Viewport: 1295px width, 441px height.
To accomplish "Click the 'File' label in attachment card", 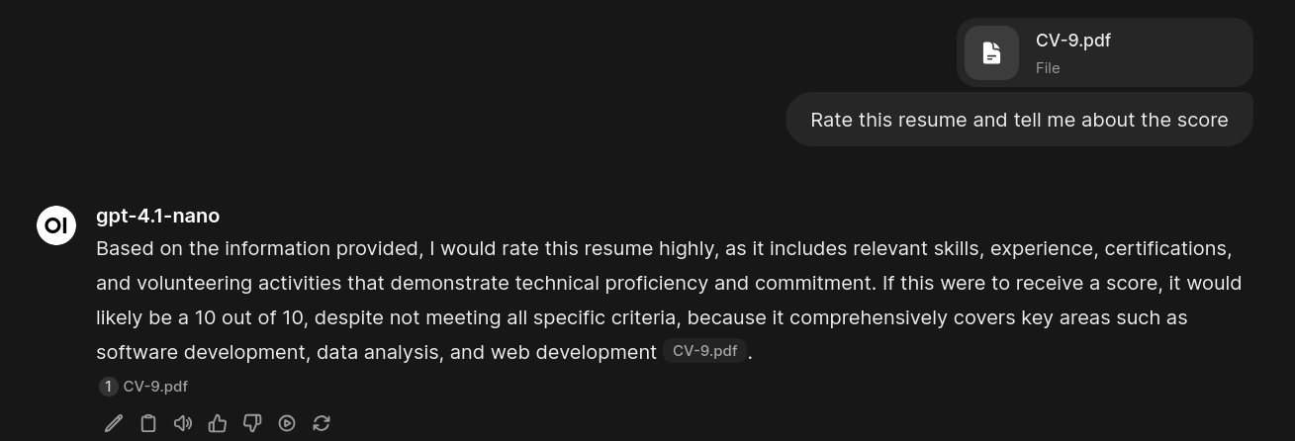I will 1048,68.
